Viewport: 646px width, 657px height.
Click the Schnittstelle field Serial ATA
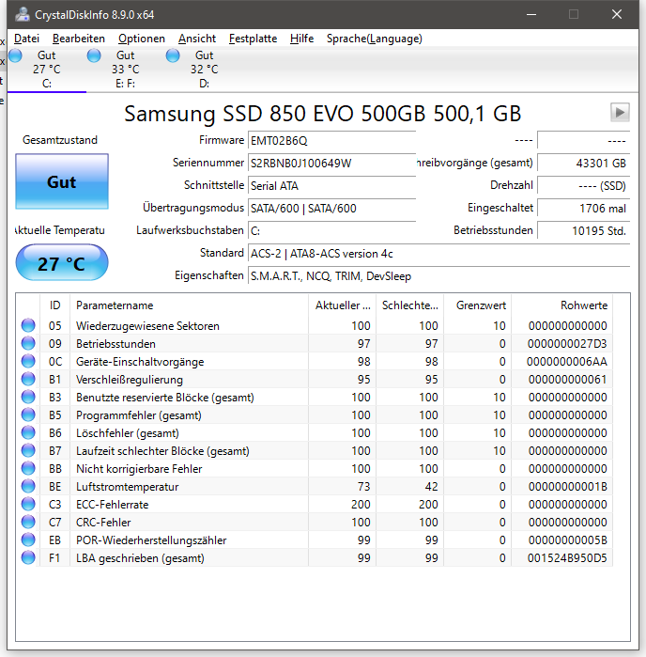pos(331,185)
